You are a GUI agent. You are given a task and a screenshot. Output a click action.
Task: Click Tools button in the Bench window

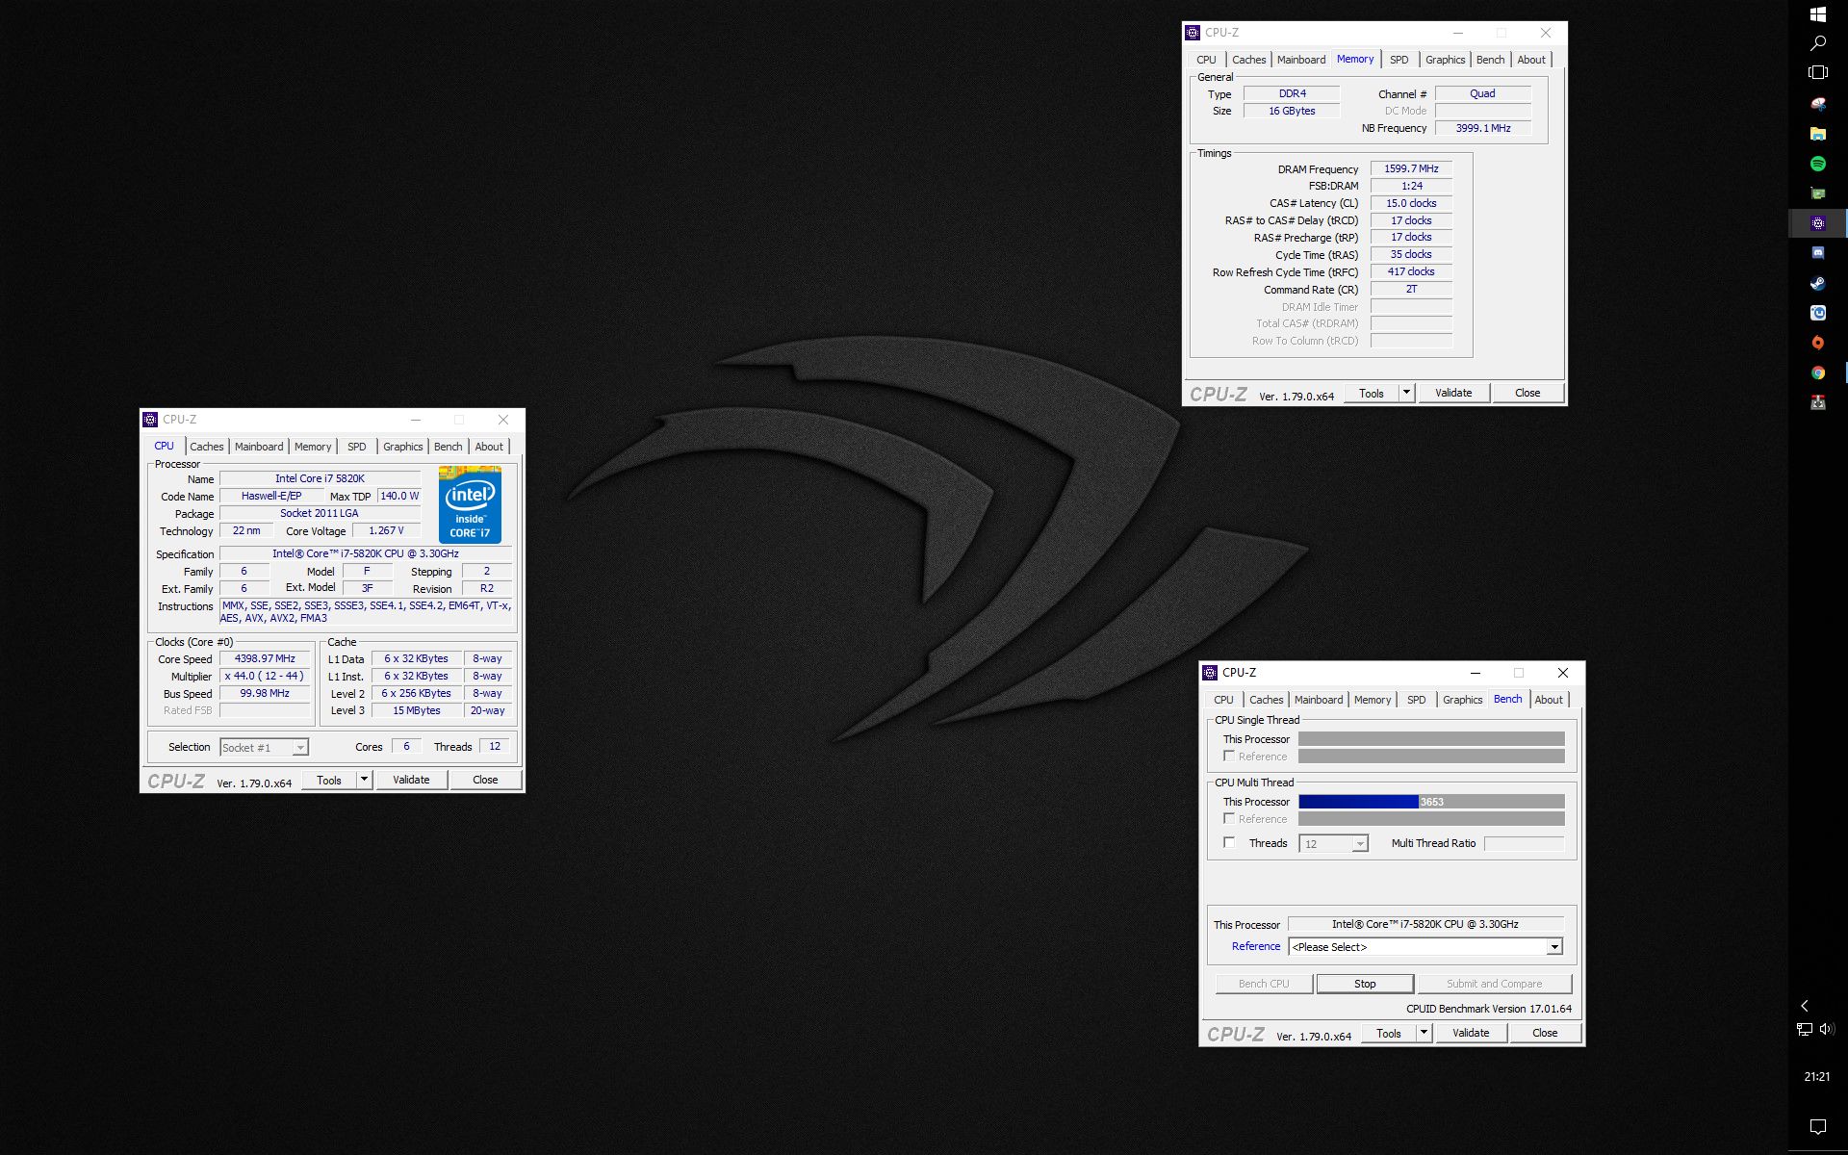(x=1389, y=1033)
